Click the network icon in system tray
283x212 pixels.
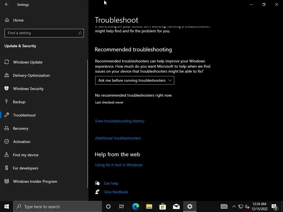click(x=241, y=206)
